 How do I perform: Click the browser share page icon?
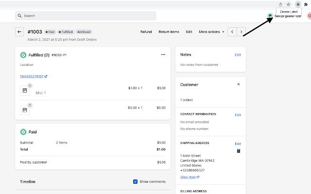click(x=280, y=4)
